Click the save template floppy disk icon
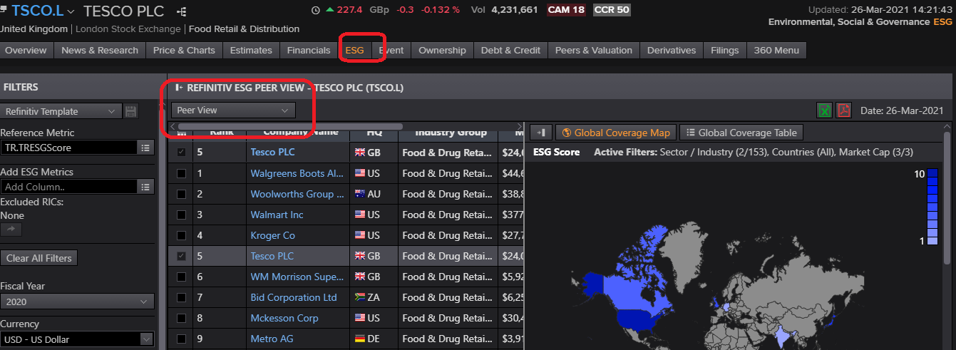Screen dimensions: 956x350 coord(131,111)
